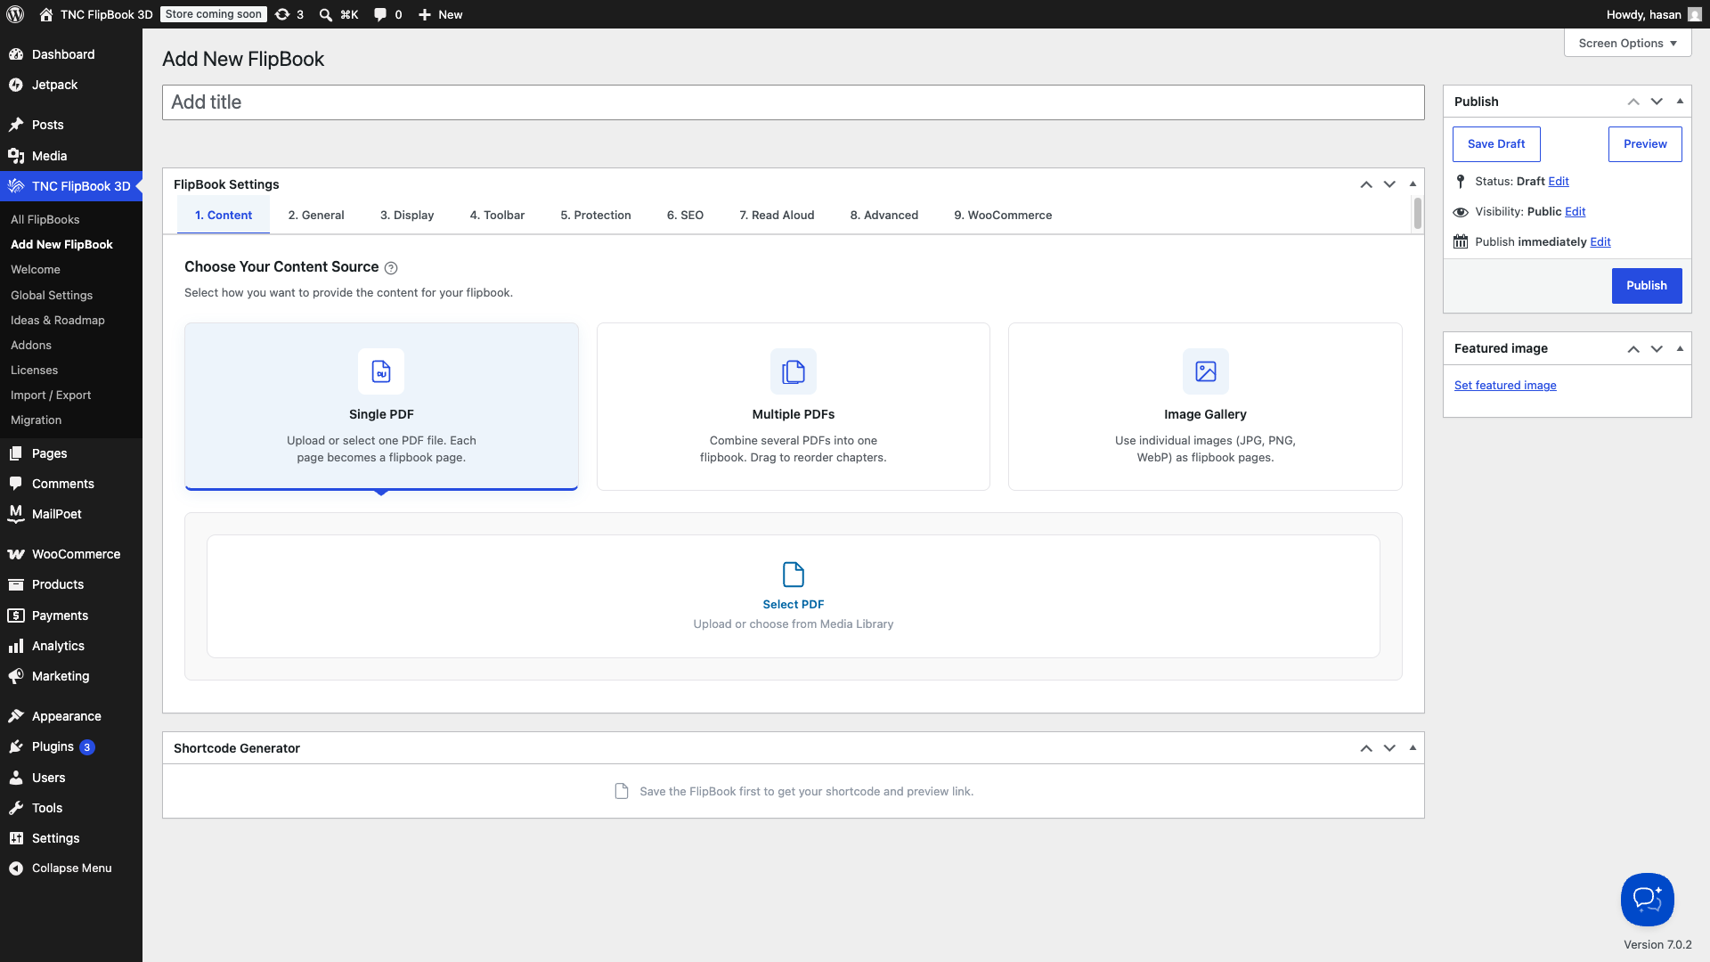Click the Save Draft button

coord(1496,144)
